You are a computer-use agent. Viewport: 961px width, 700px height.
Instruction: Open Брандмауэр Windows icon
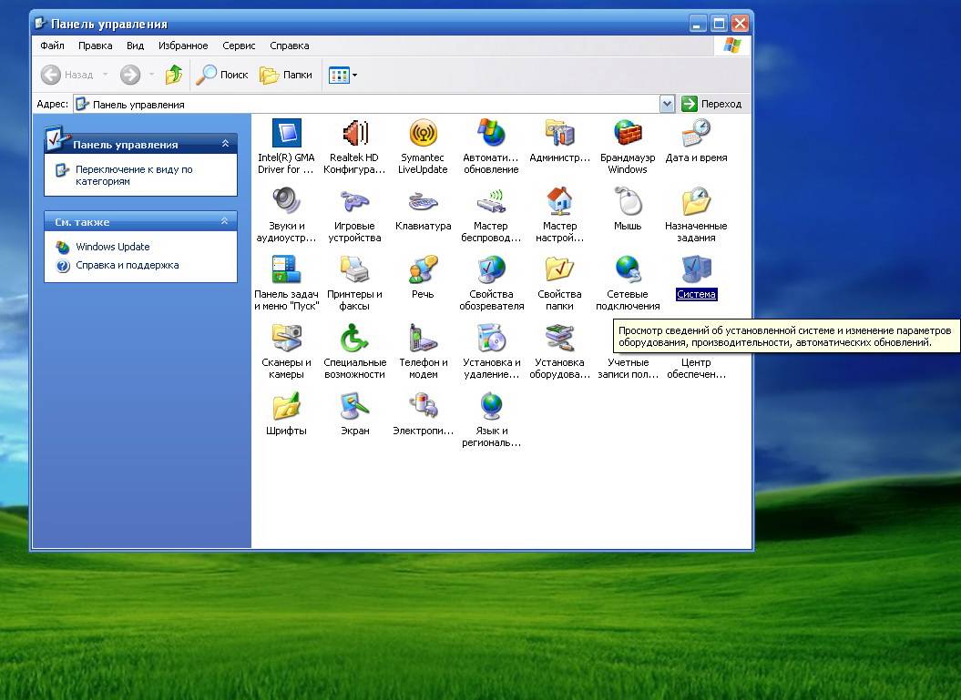click(628, 134)
